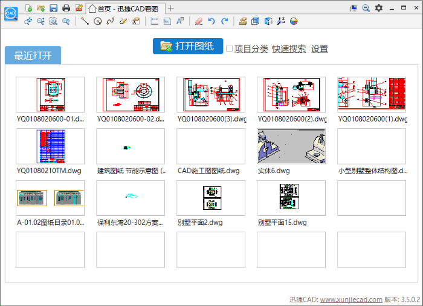Click the 3D box view icon
Viewport: 423px width, 306px height.
point(255,21)
